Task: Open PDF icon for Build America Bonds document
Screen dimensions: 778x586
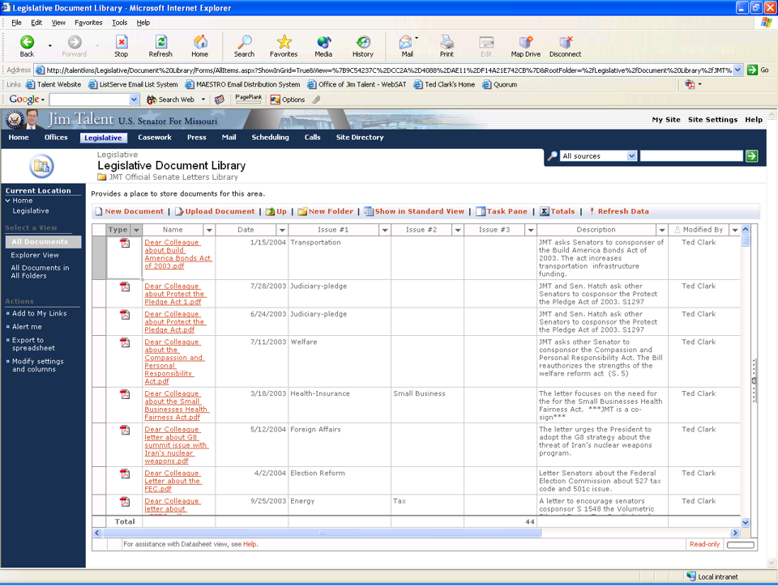Action: pyautogui.click(x=125, y=243)
